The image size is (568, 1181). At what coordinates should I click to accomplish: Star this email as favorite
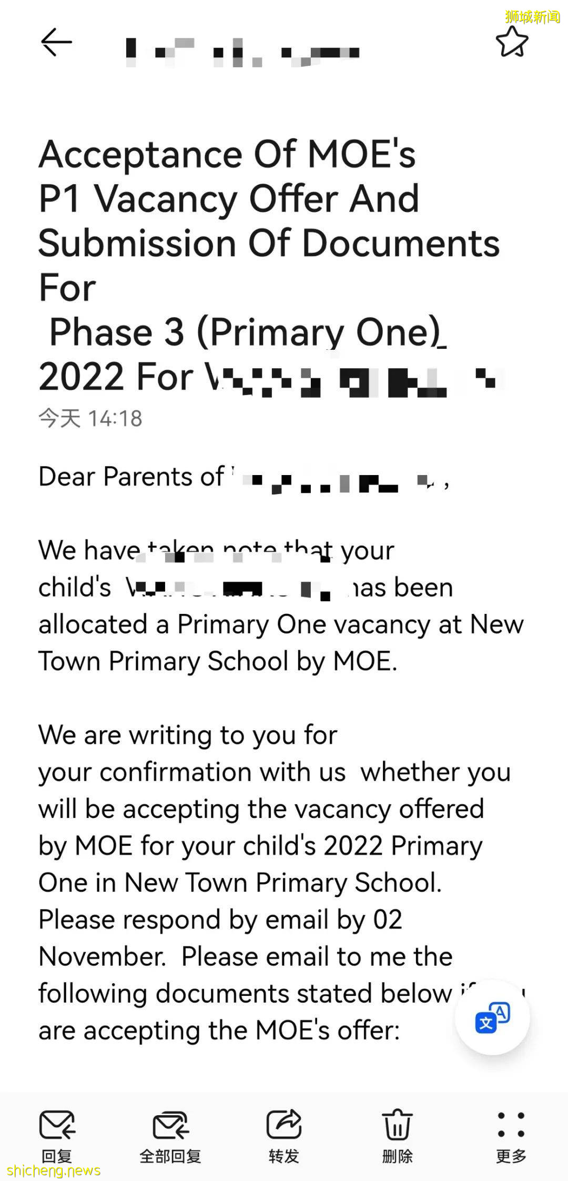[x=512, y=42]
